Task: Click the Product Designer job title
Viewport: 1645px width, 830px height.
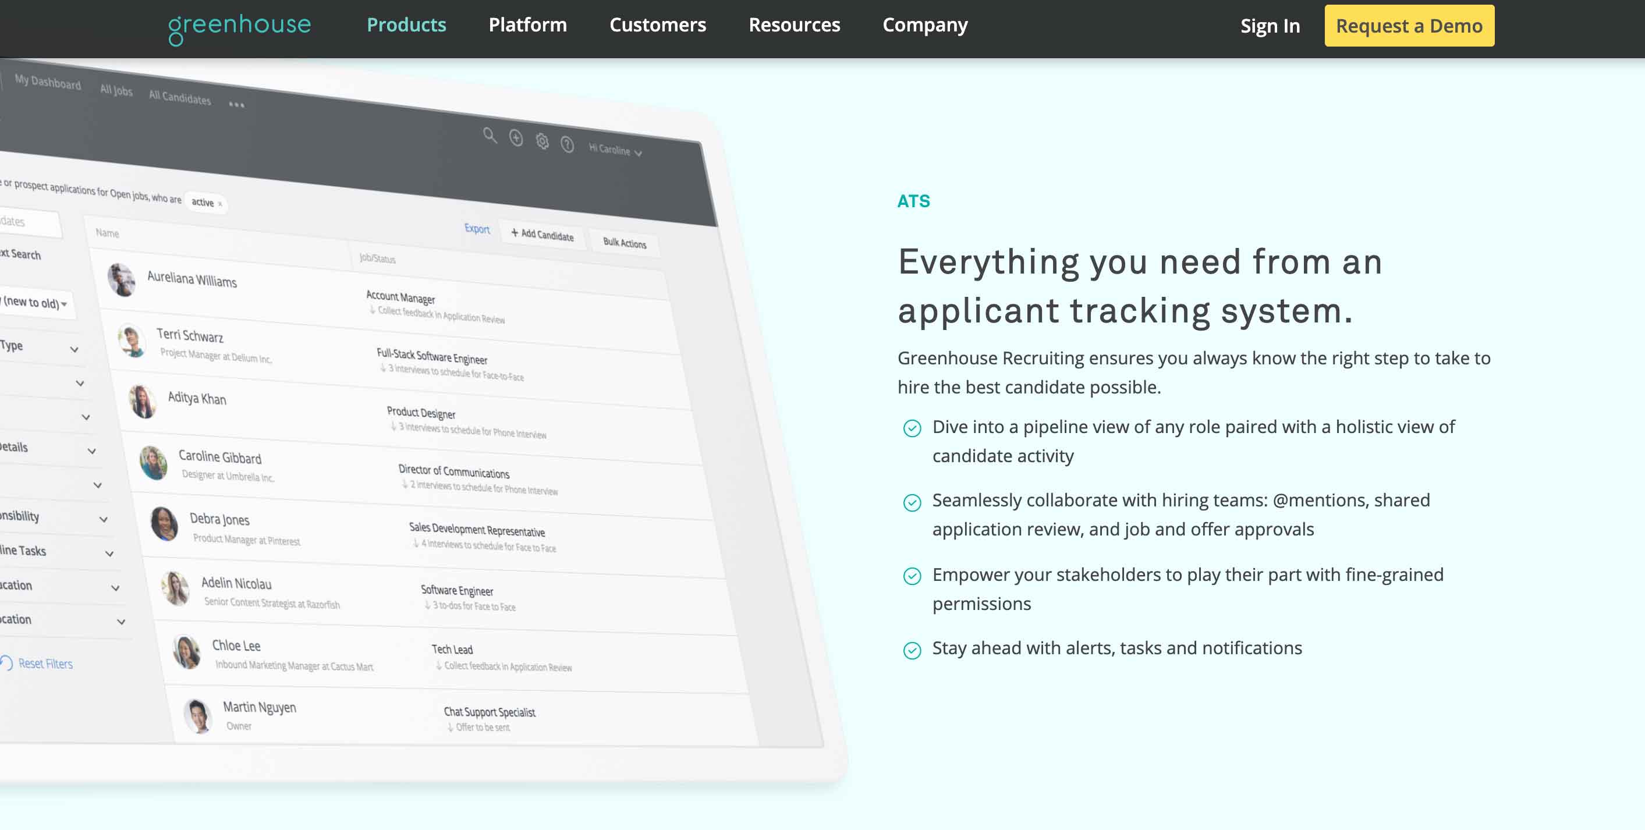Action: pos(421,413)
